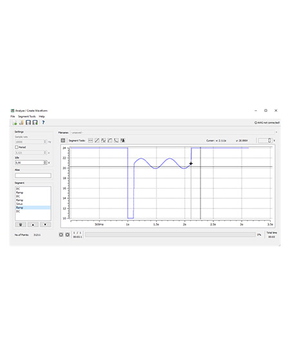Open the File menu
The width and height of the screenshot is (290, 354).
coord(13,116)
